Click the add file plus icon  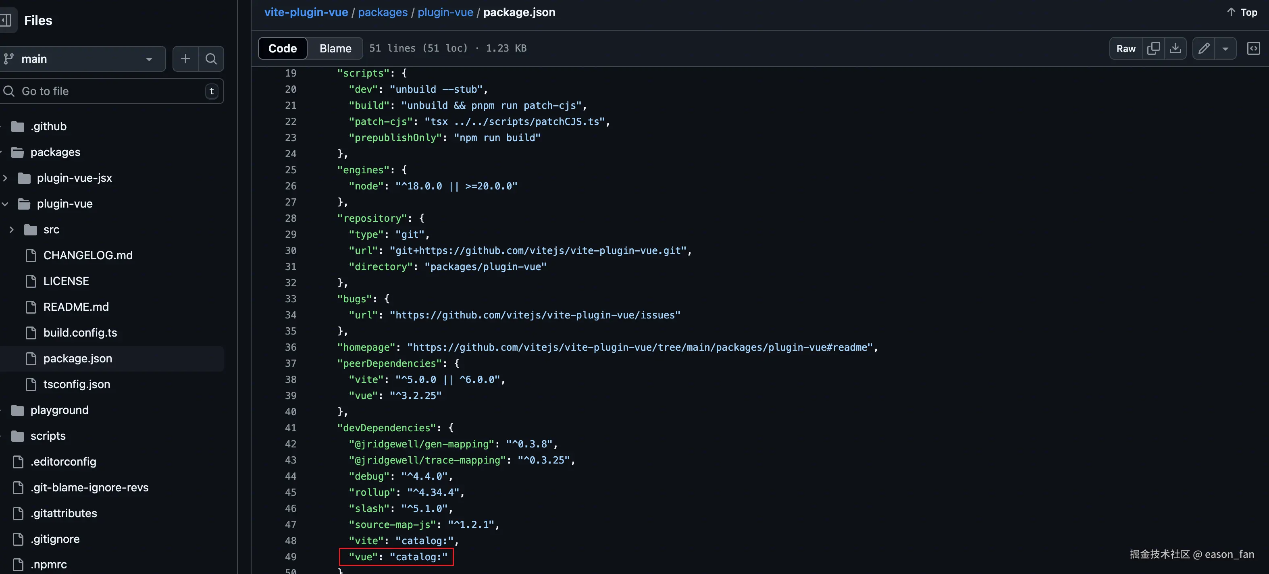pos(185,59)
